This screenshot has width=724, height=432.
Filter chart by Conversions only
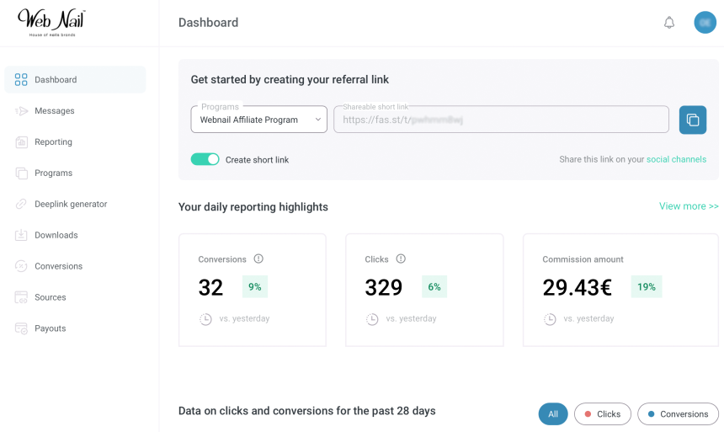point(678,413)
